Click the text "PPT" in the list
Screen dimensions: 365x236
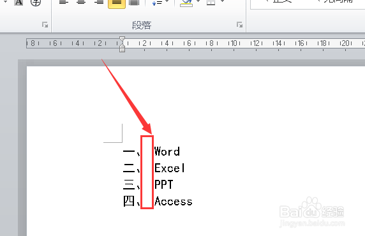pyautogui.click(x=163, y=184)
